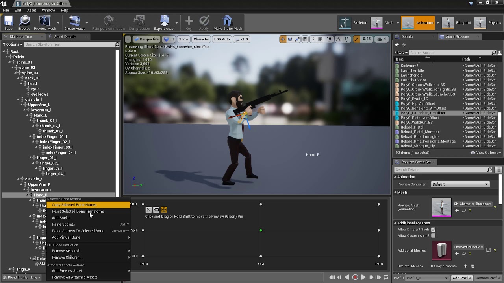Toggle rotation snapping in viewport

(338, 39)
